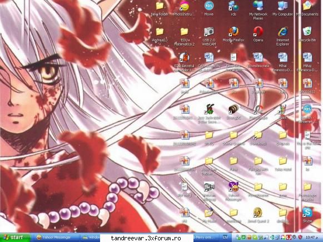Screen dimensions: 323x242
Task: Launch the Paint shortcut
Action: click(x=283, y=112)
